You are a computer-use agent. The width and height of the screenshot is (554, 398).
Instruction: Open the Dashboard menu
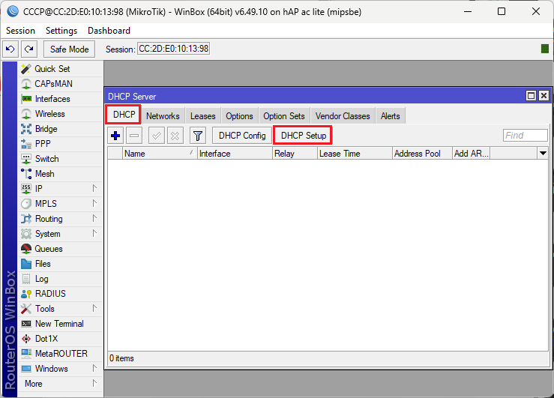click(109, 31)
